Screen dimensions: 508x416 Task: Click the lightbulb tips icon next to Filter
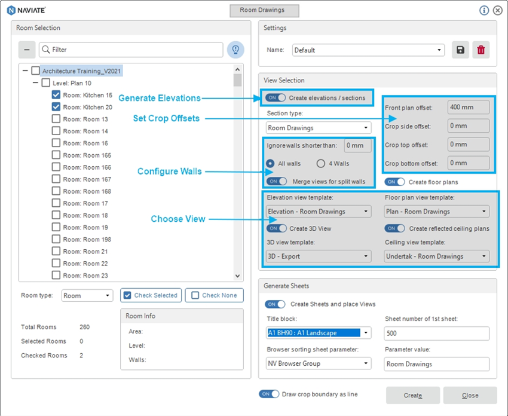(x=235, y=50)
